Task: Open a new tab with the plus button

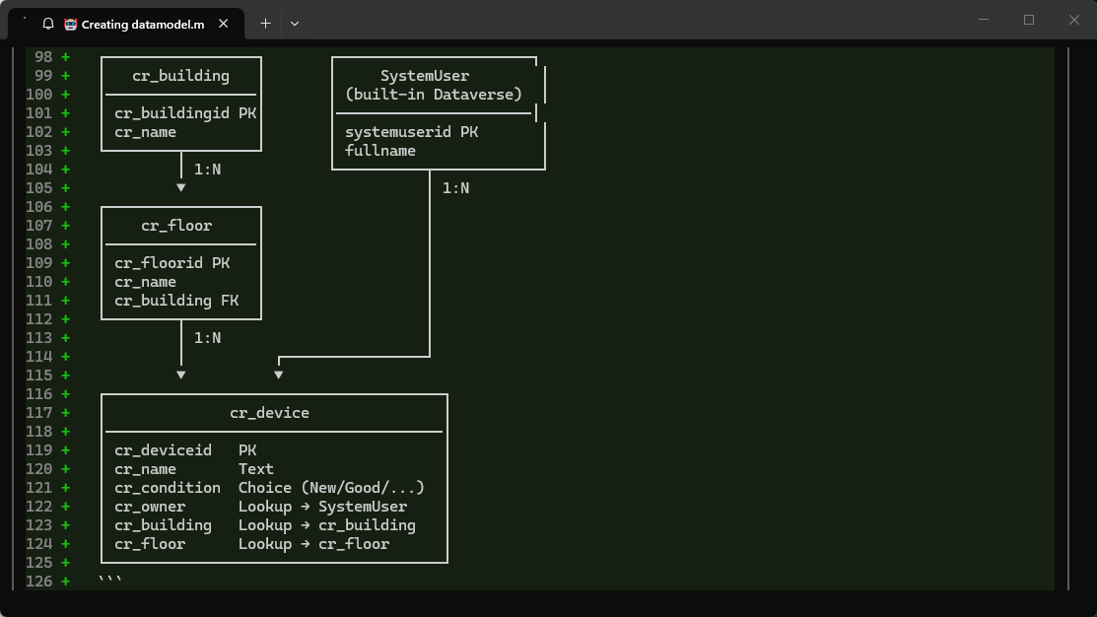Action: point(265,24)
